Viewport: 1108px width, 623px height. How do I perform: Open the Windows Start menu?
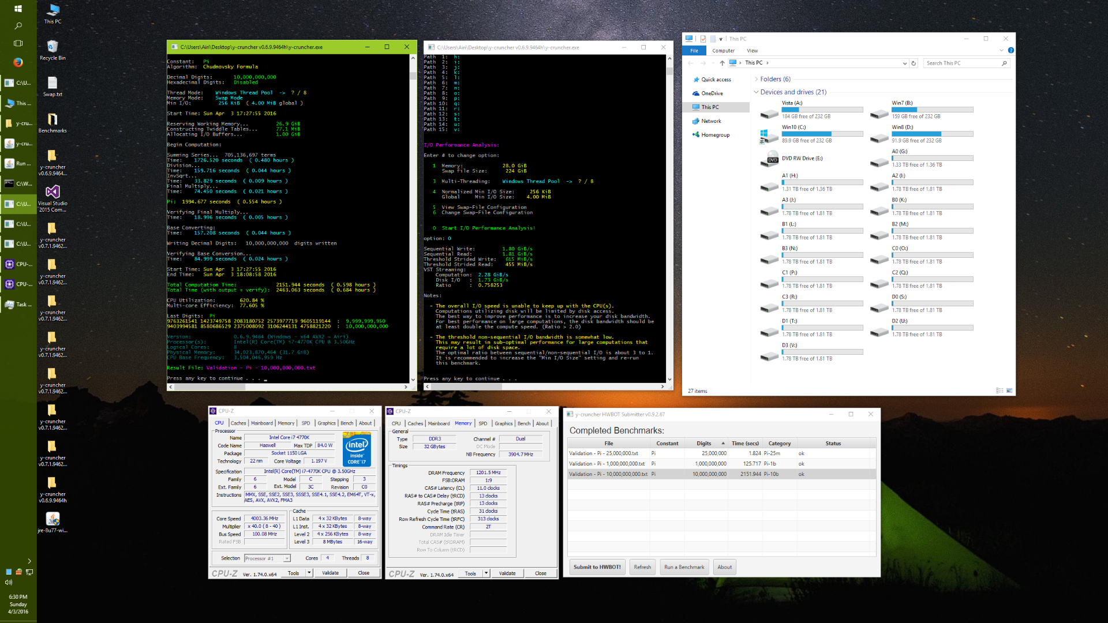point(18,9)
